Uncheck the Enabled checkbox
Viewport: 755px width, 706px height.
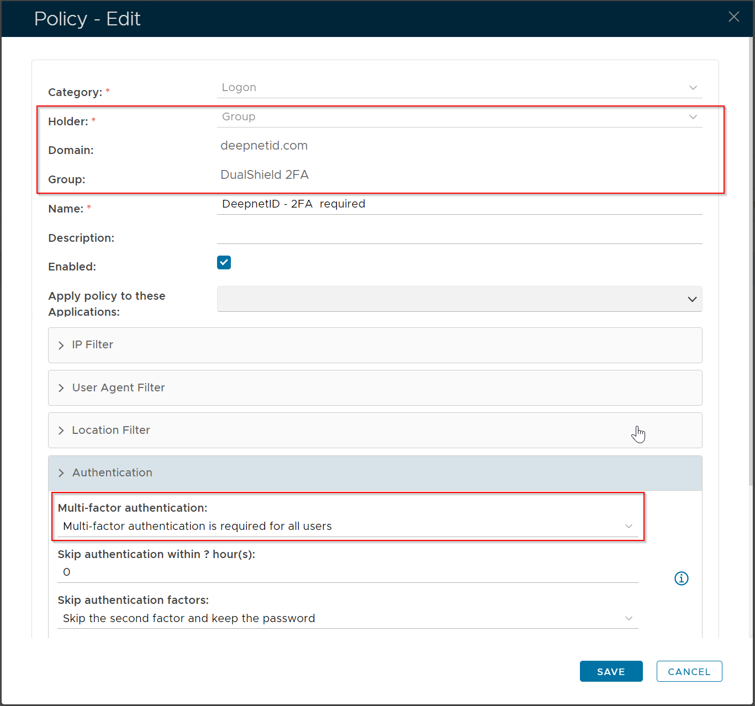pyautogui.click(x=224, y=262)
